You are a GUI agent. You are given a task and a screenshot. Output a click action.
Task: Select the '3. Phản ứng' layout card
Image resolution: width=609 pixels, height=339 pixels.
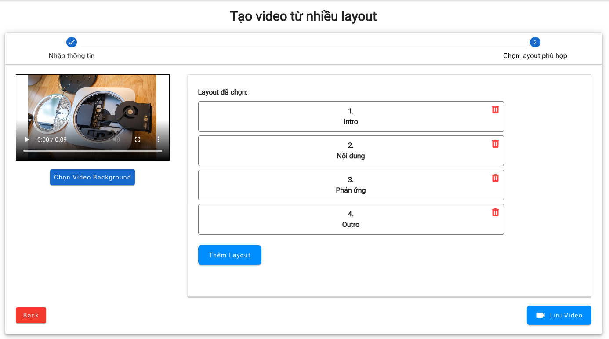(x=351, y=185)
